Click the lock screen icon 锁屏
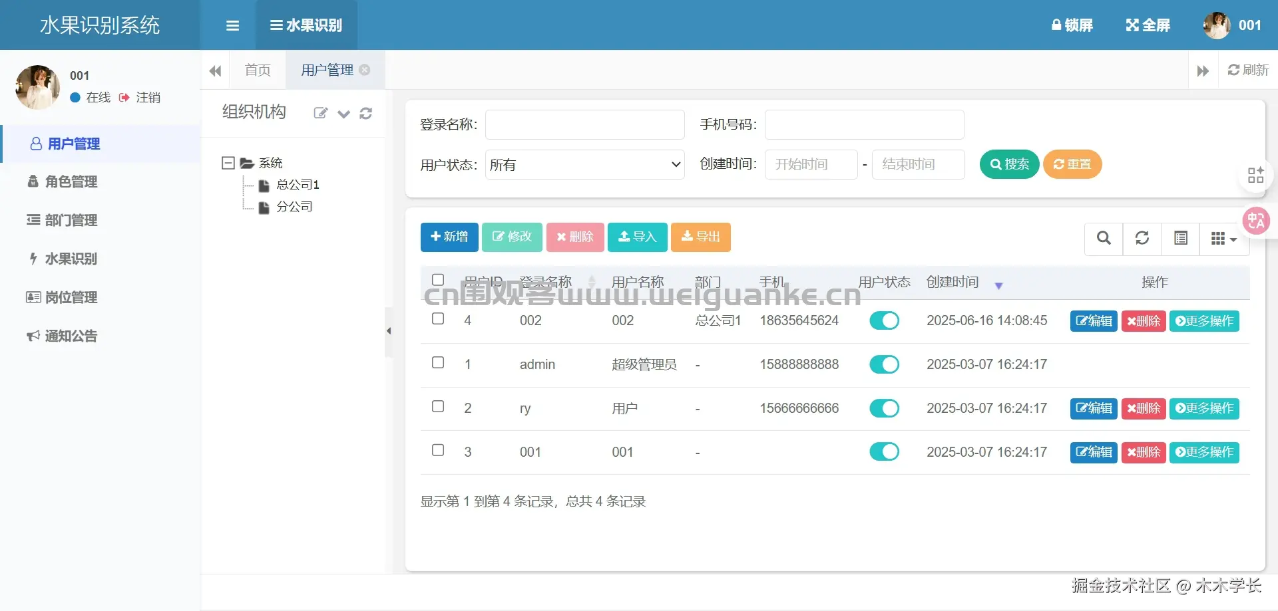The width and height of the screenshot is (1278, 611). [x=1072, y=25]
